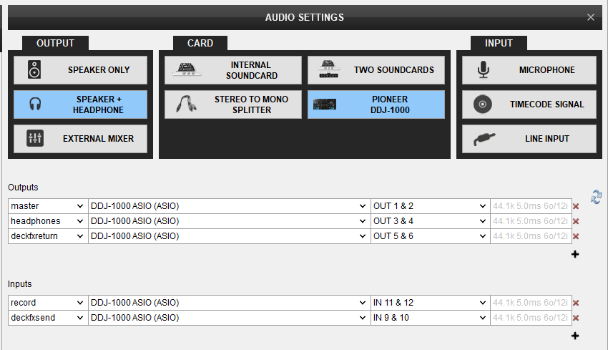The width and height of the screenshot is (608, 350).
Task: Click the Outputs section label
Action: click(23, 188)
